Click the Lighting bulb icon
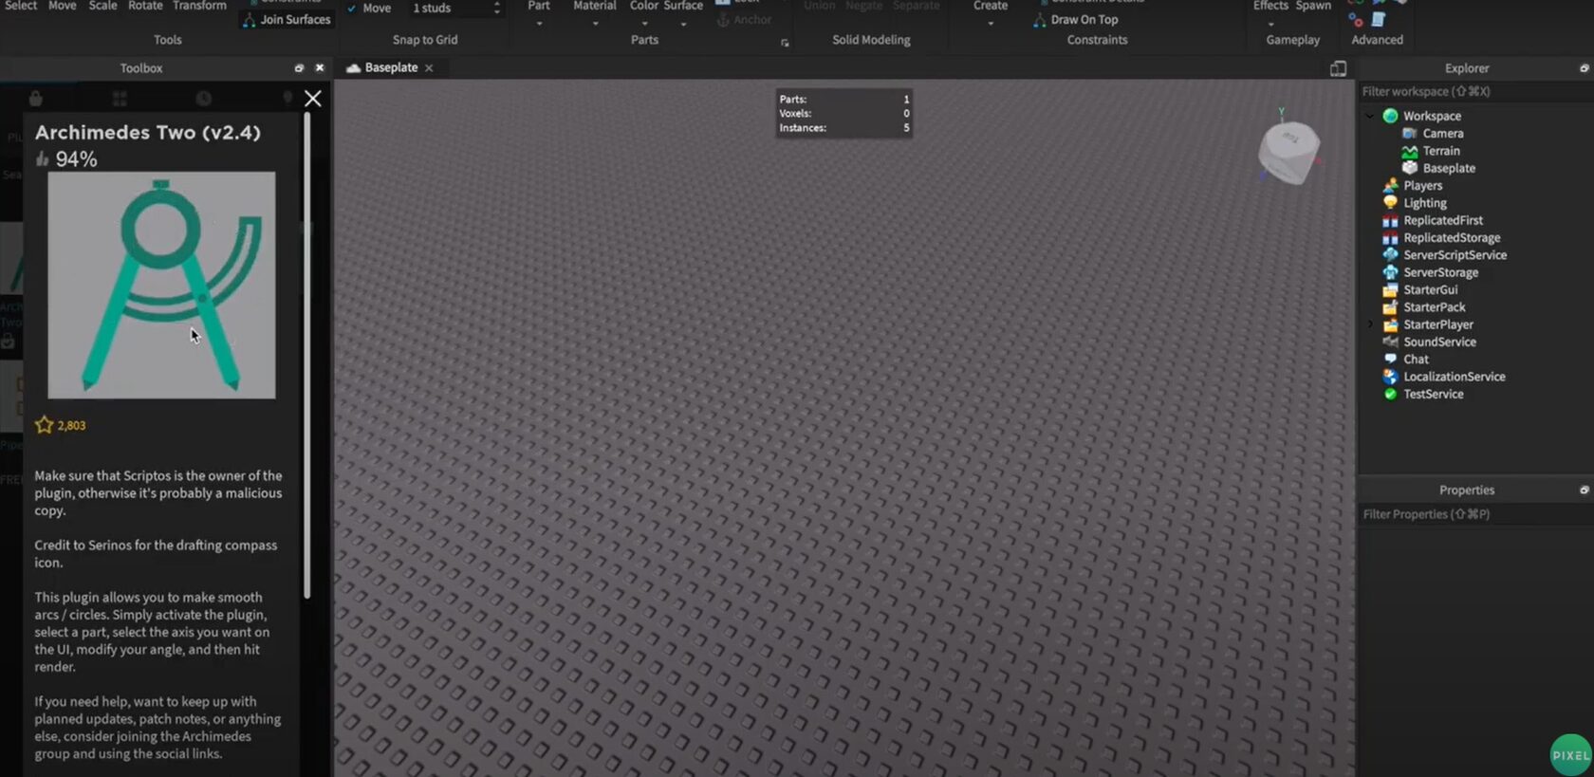1594x777 pixels. 1390,203
